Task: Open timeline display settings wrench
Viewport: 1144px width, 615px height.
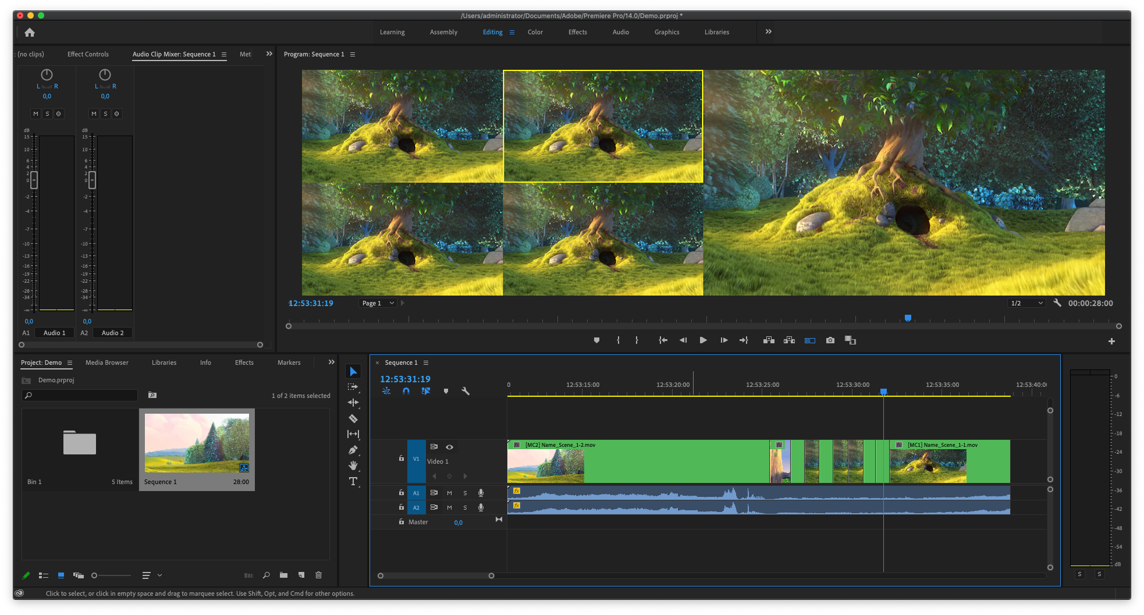Action: tap(466, 391)
